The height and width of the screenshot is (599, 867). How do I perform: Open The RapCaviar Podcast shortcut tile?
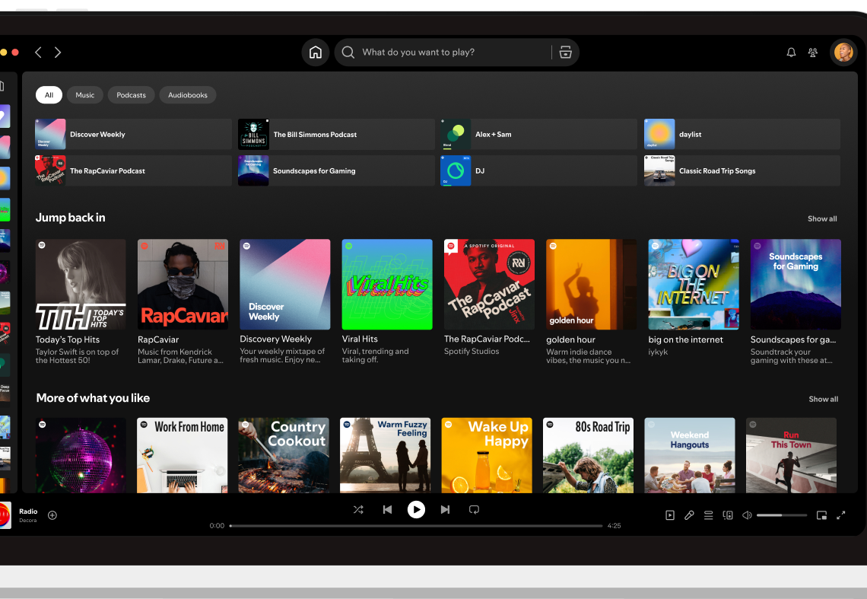click(133, 170)
